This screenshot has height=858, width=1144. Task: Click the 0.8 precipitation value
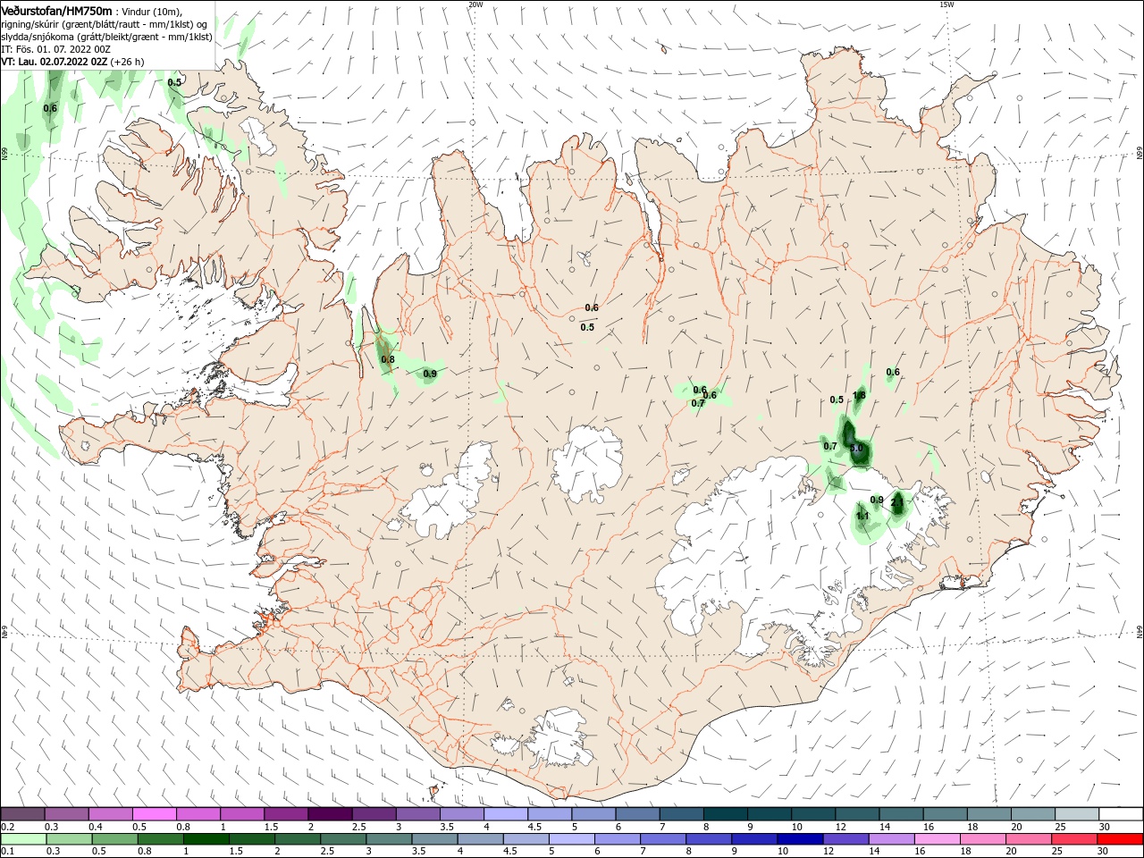(388, 360)
